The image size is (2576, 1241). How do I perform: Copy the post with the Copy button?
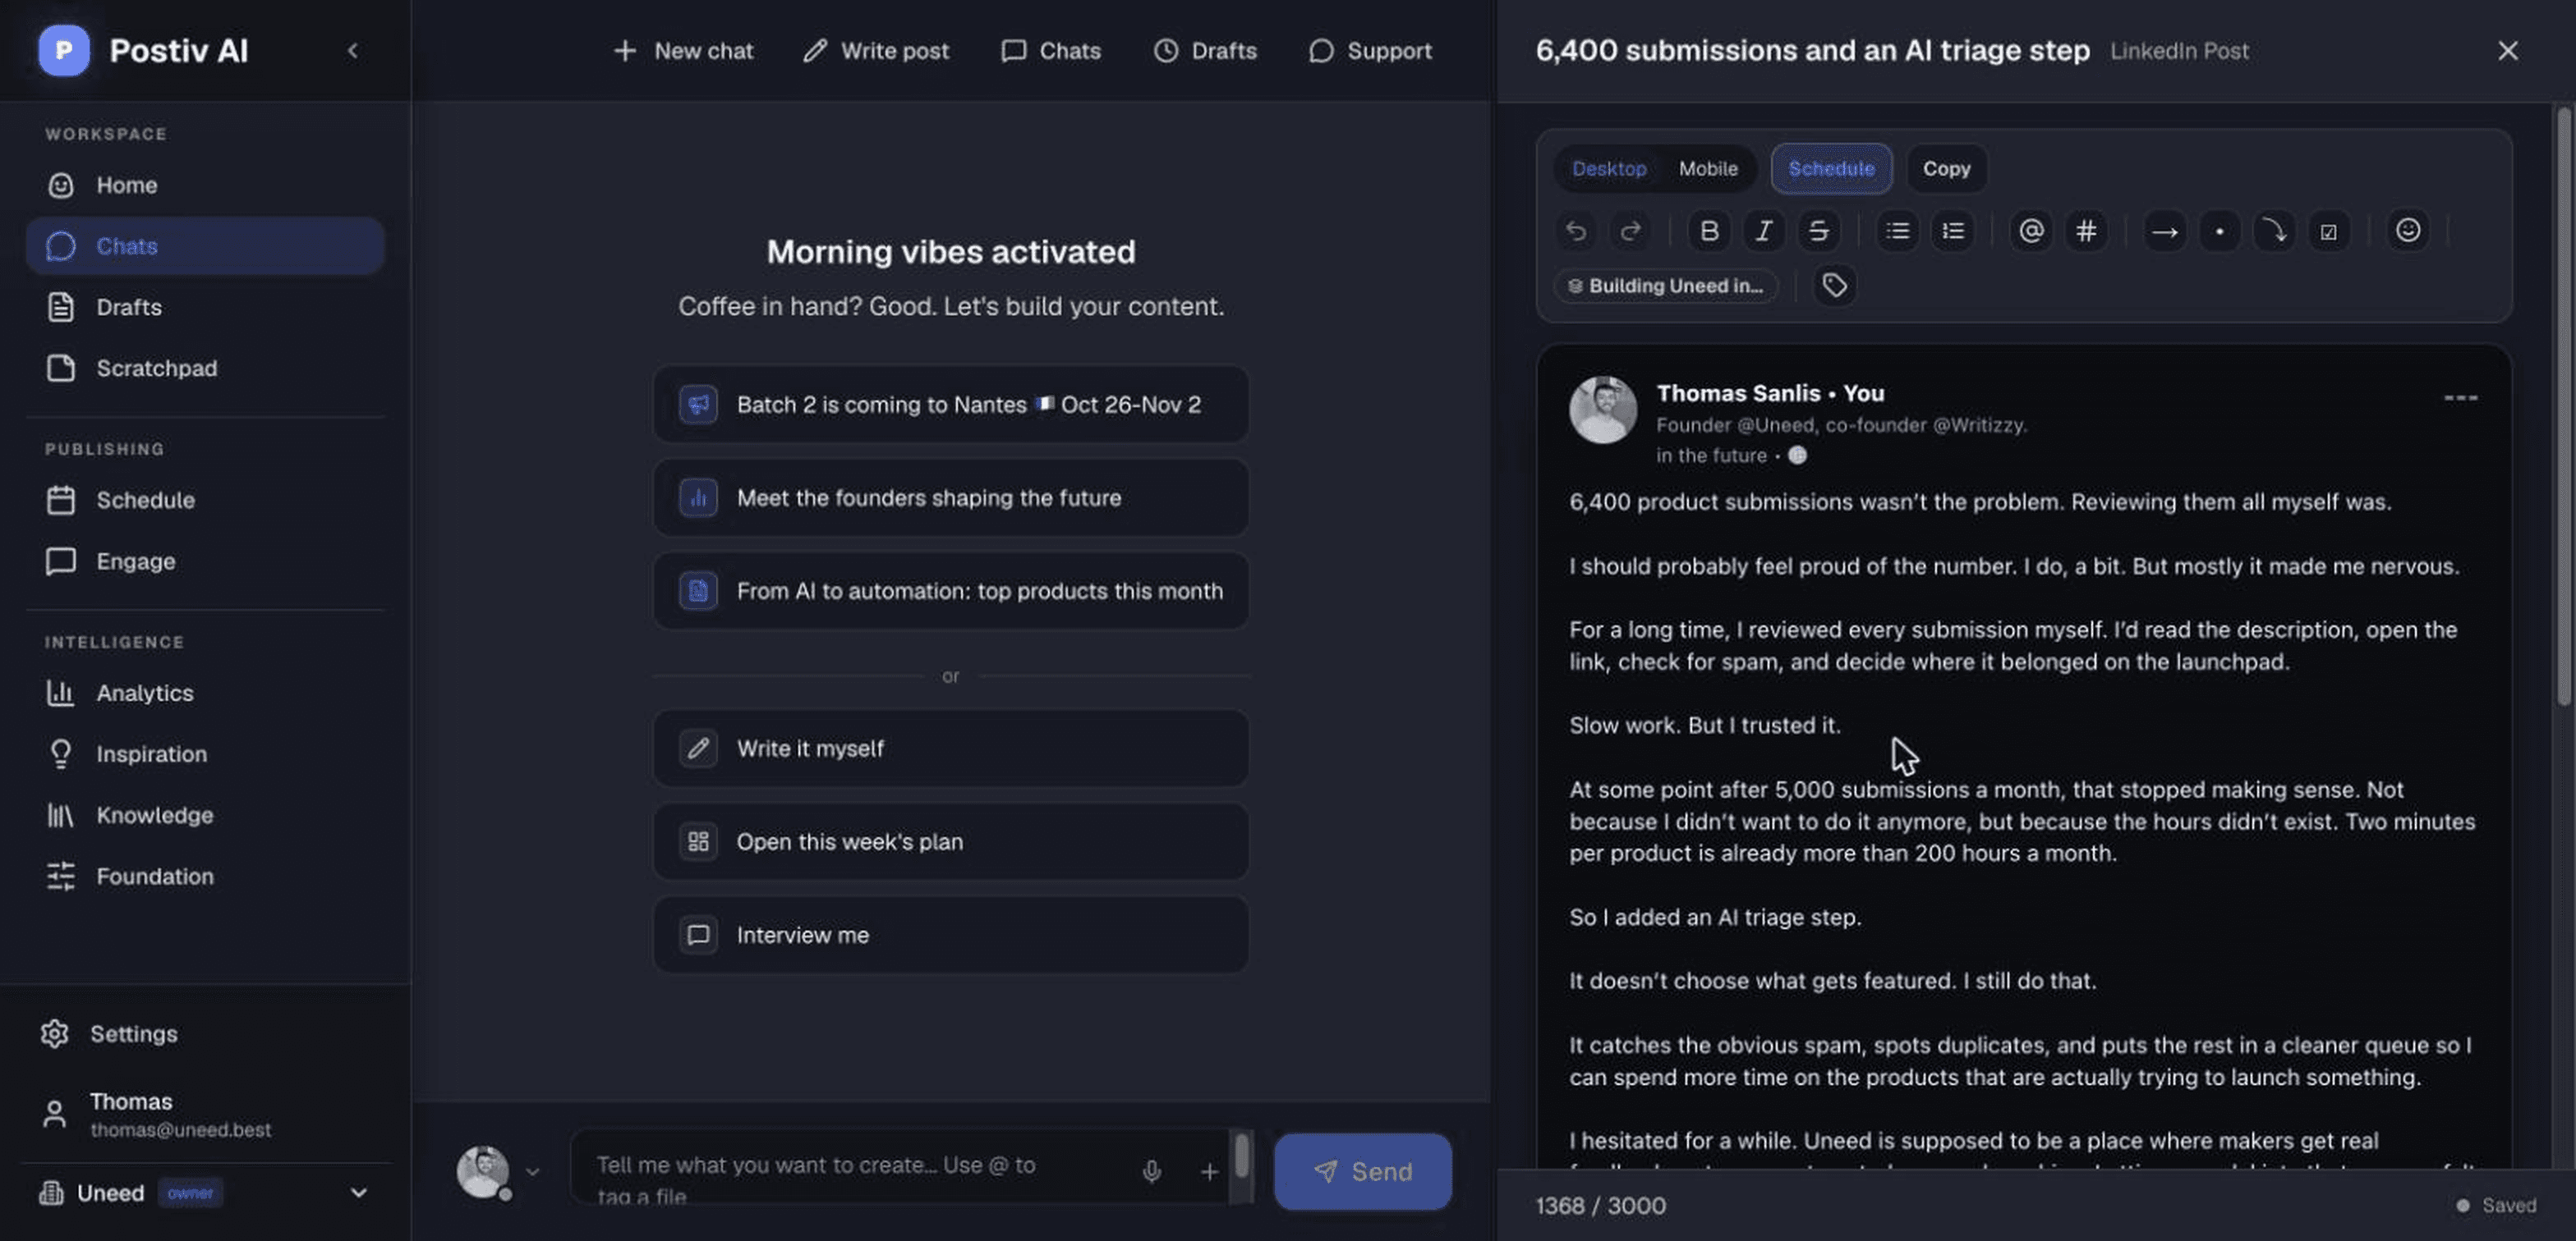[1945, 168]
